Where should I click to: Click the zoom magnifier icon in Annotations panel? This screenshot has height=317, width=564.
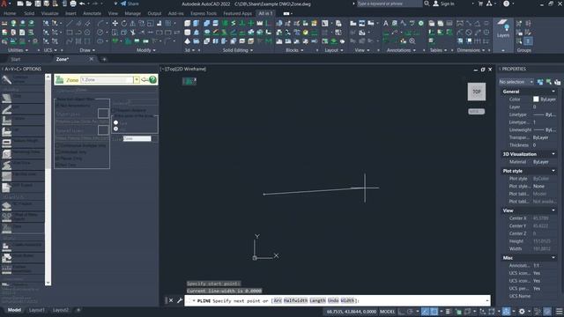(412, 41)
